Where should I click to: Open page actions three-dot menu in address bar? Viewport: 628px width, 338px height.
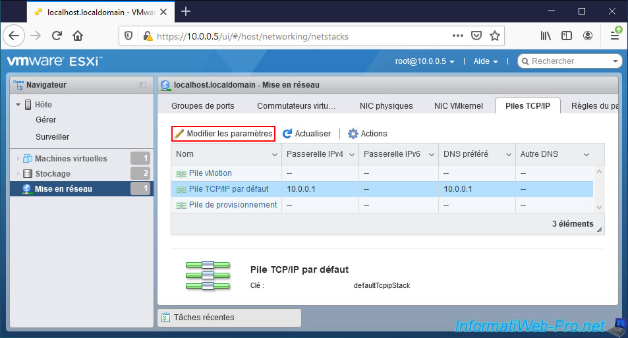point(458,36)
